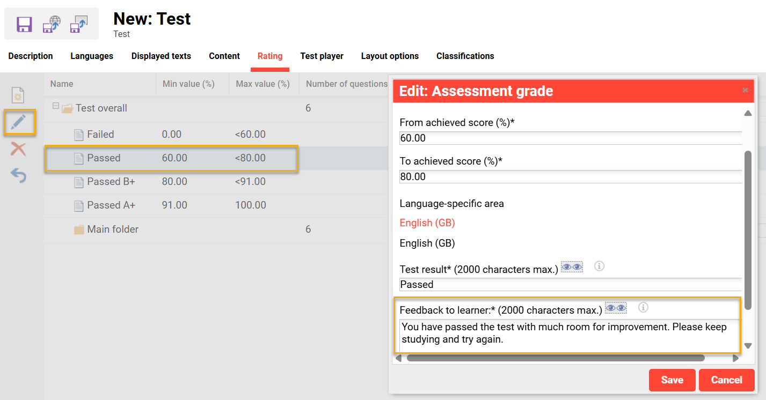Switch to the Test player tab
This screenshot has height=400, width=766.
tap(322, 56)
